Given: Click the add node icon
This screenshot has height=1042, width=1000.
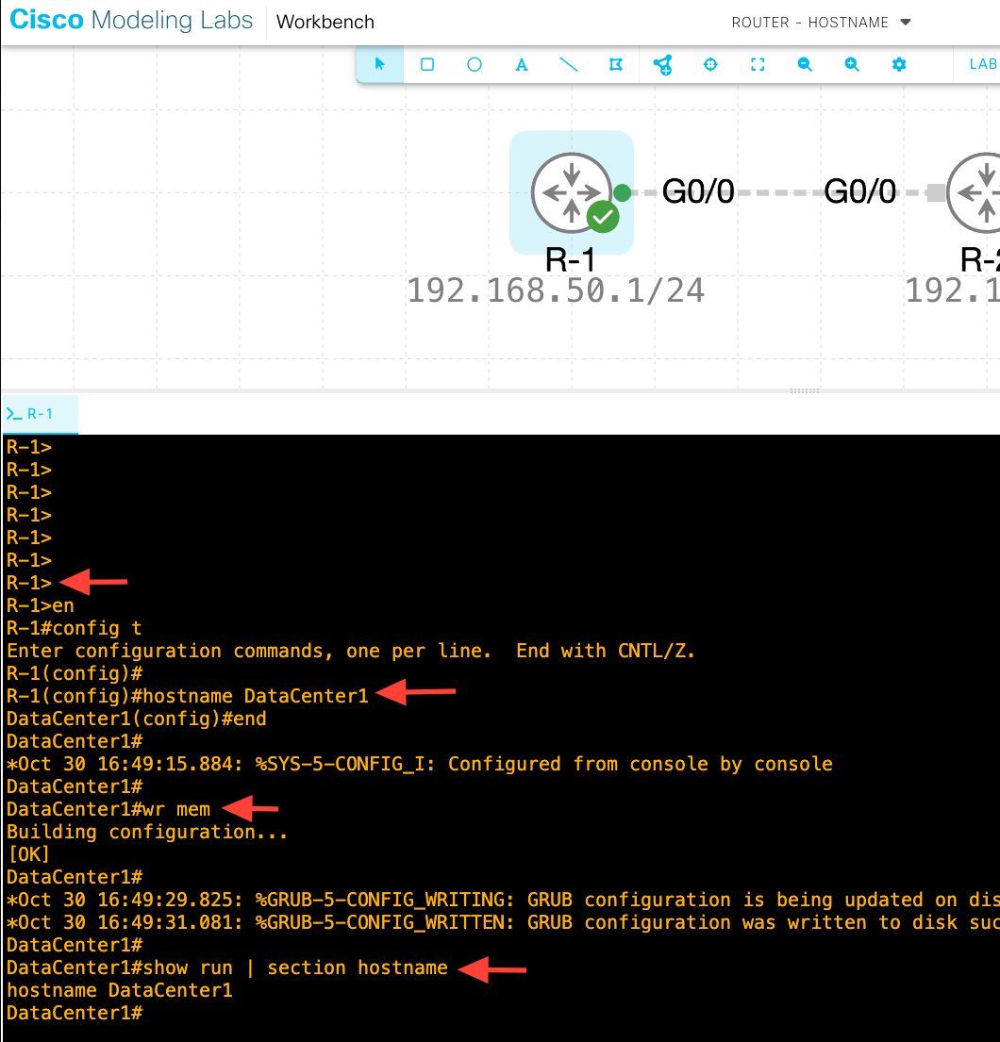Looking at the screenshot, I should tap(663, 64).
